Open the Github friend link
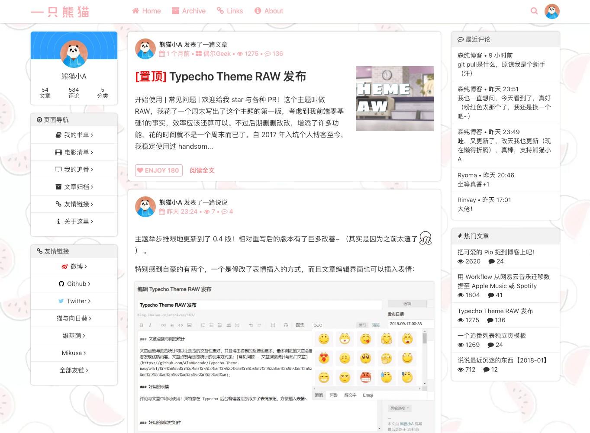The width and height of the screenshot is (590, 433). 74,284
